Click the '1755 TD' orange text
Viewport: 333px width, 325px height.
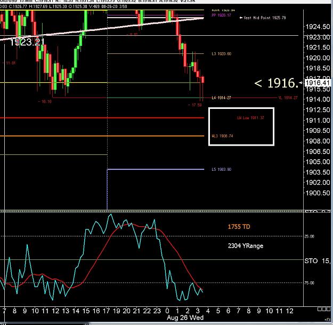click(x=239, y=227)
